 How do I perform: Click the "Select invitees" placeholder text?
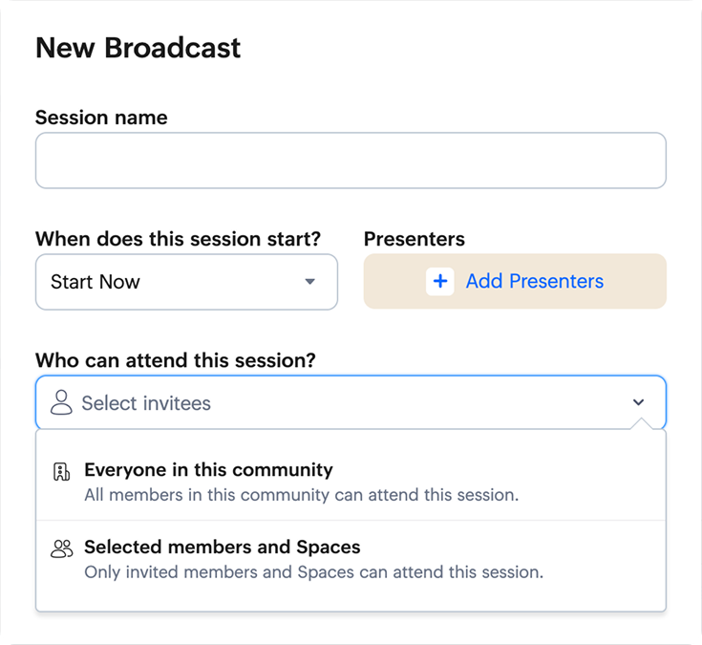(146, 403)
